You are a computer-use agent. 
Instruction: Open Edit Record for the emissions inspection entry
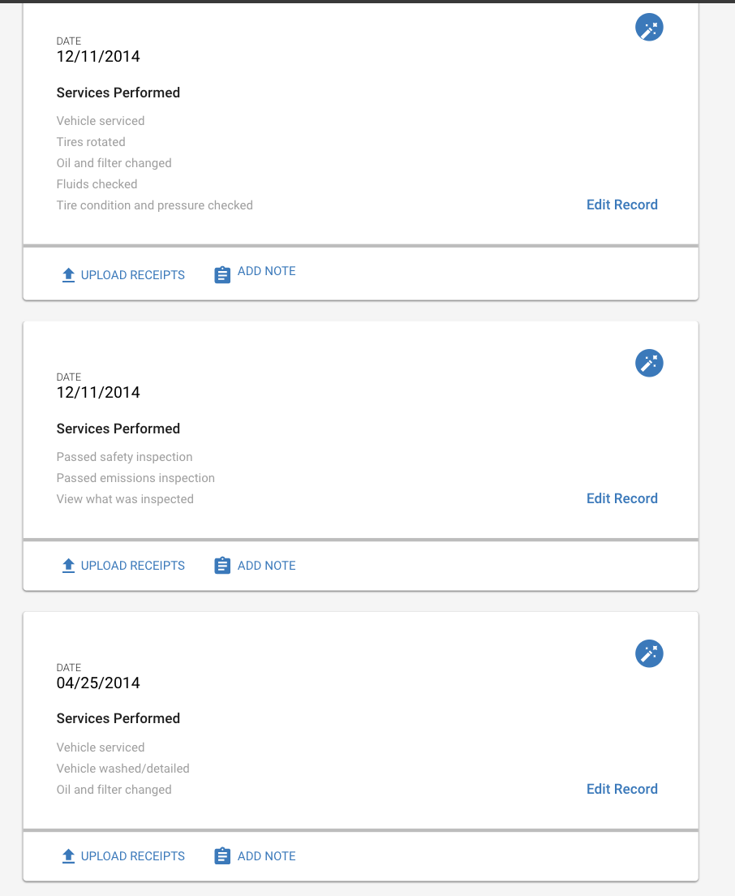coord(622,498)
